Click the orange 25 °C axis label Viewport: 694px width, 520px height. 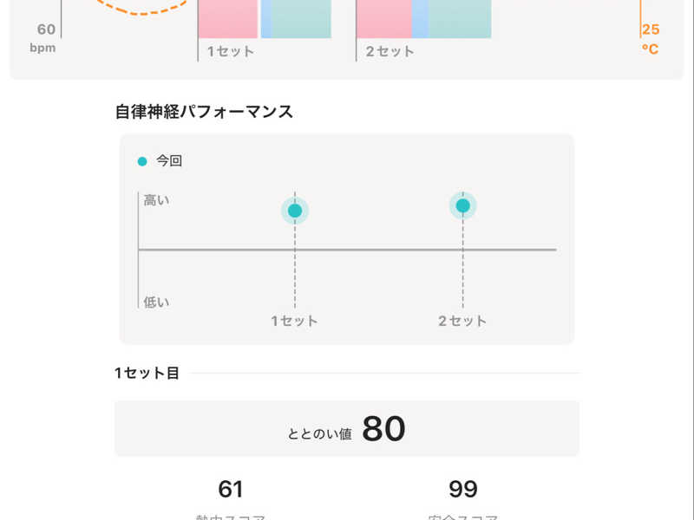point(651,39)
